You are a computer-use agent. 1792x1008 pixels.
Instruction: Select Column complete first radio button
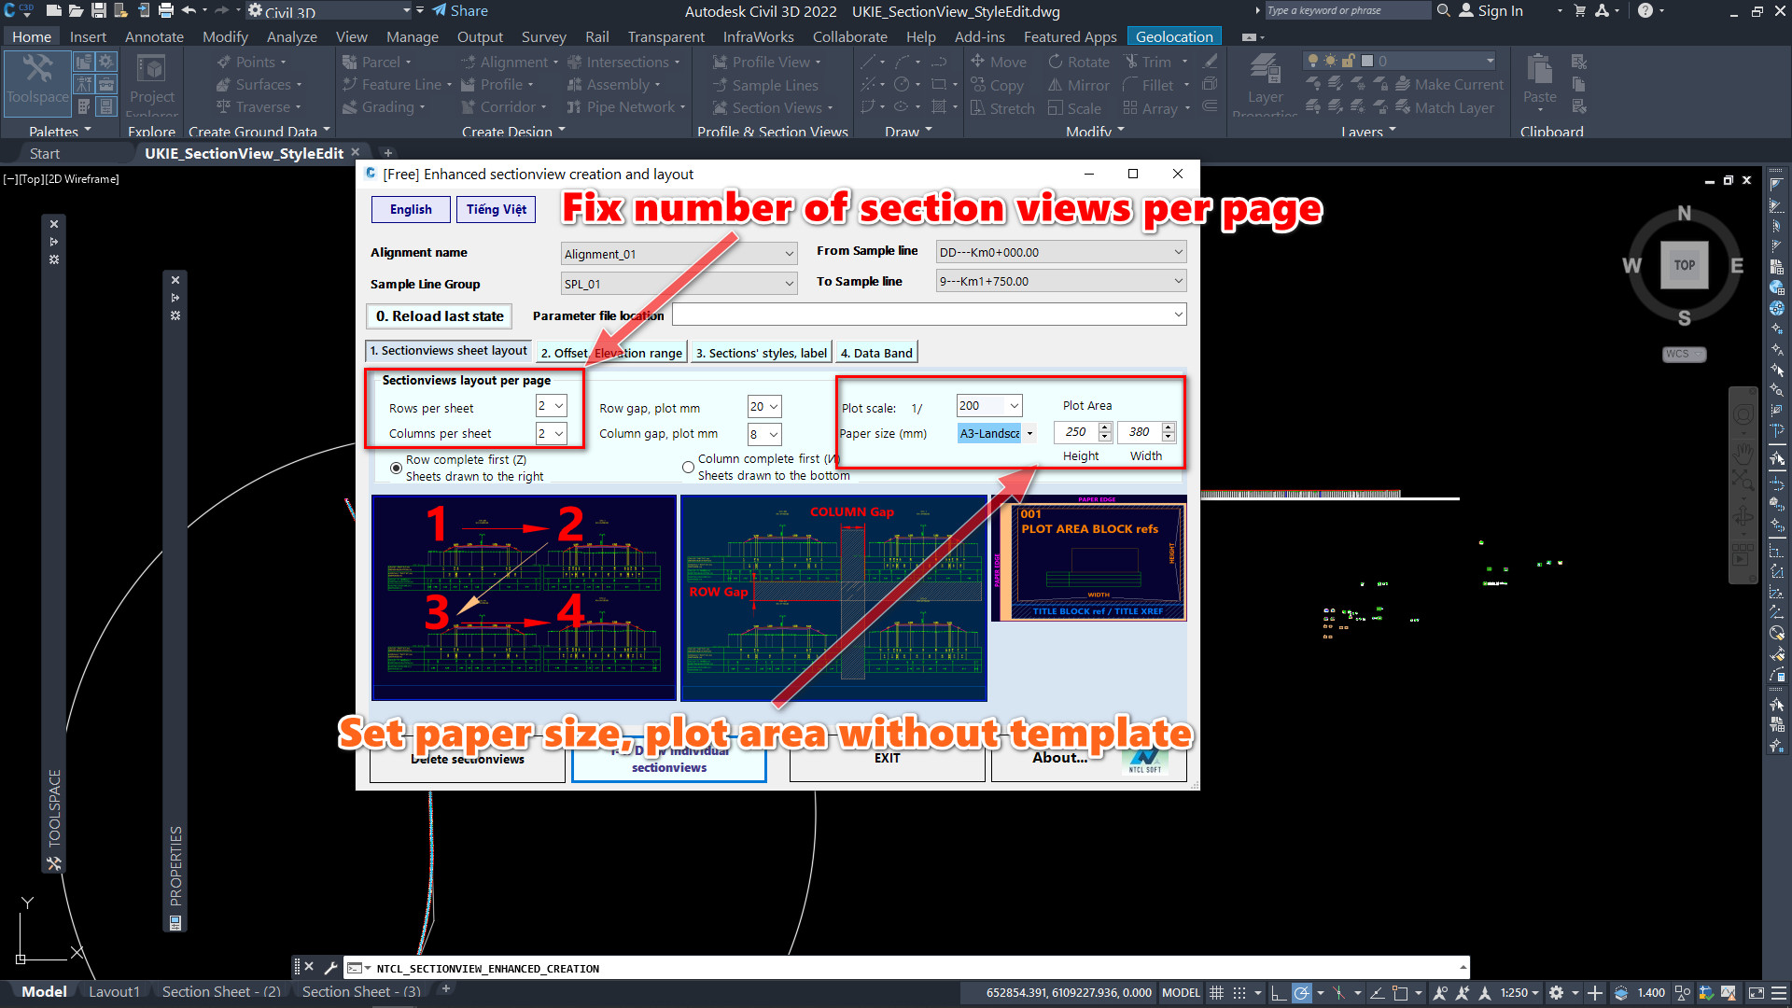coord(688,467)
